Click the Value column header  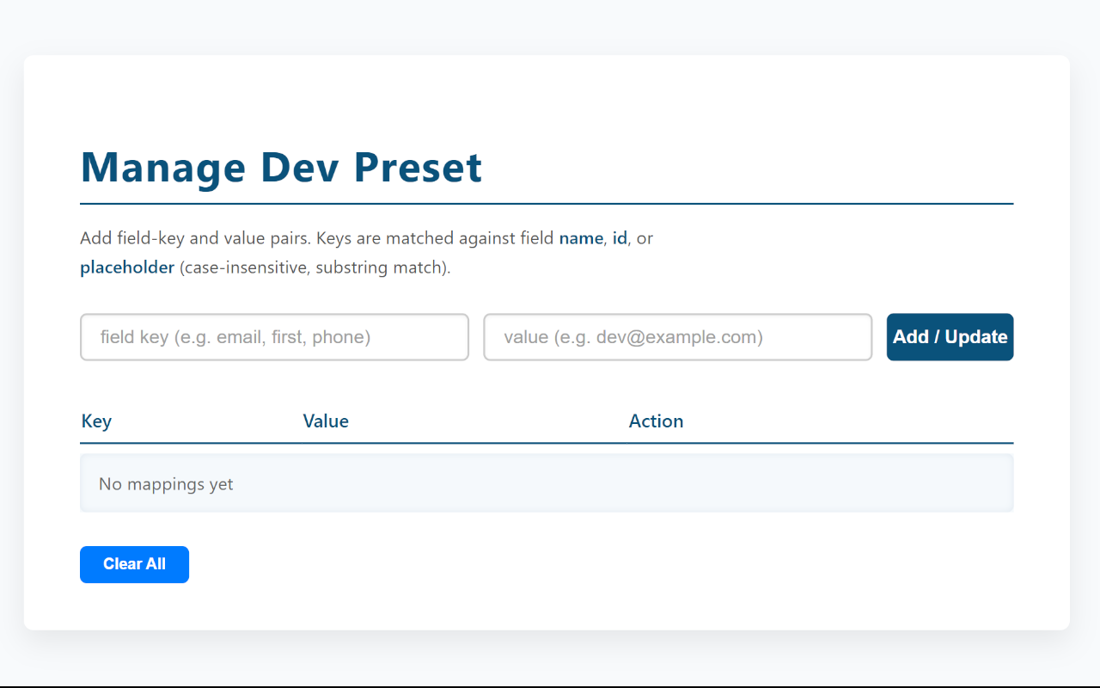(x=326, y=421)
